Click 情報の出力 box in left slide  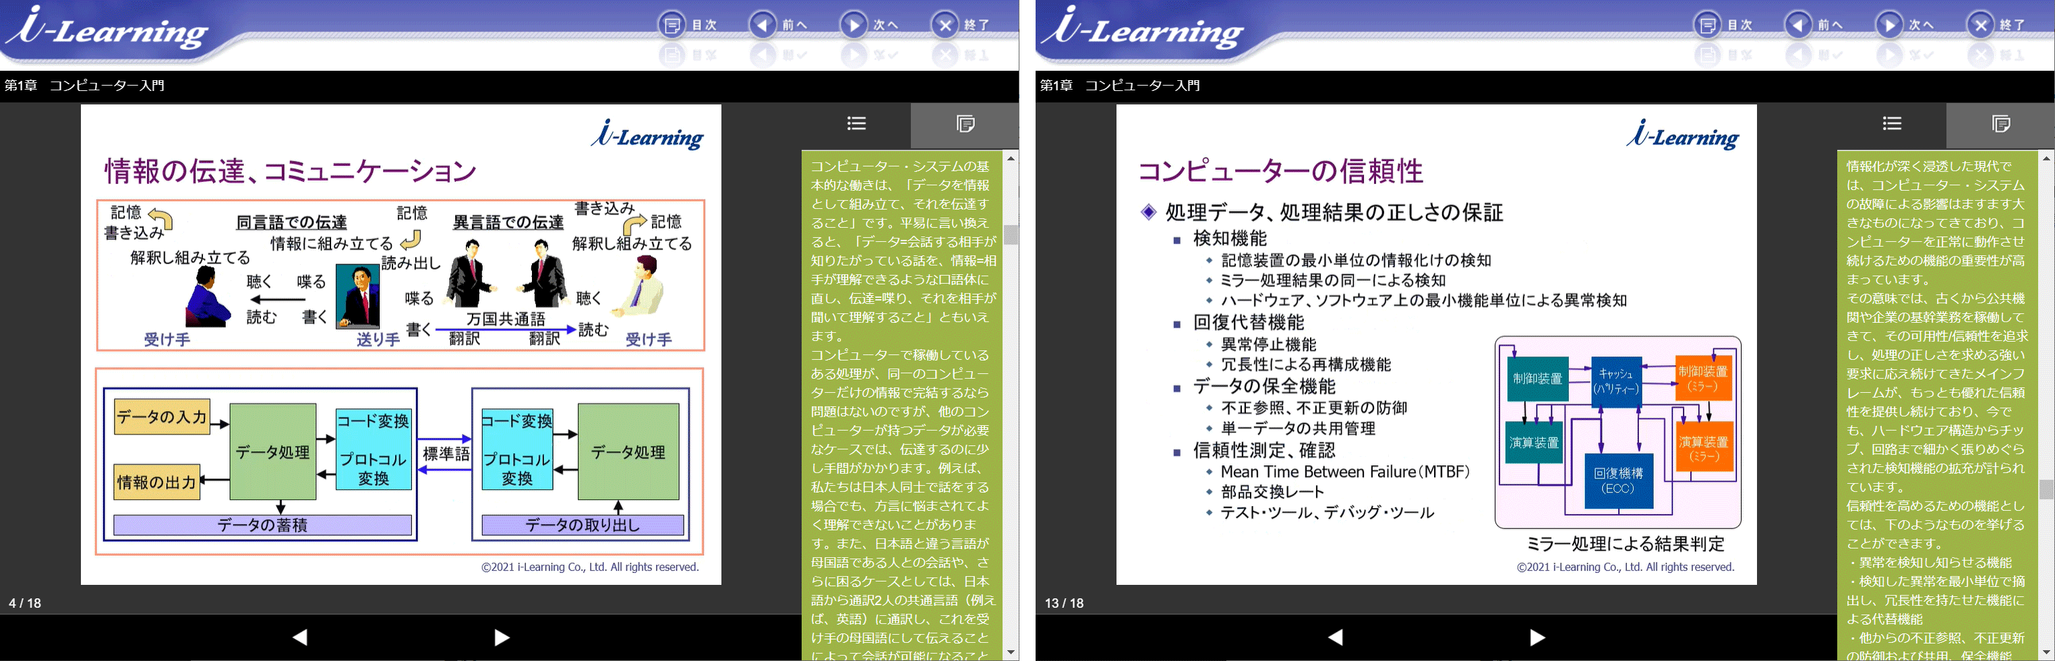coord(156,482)
